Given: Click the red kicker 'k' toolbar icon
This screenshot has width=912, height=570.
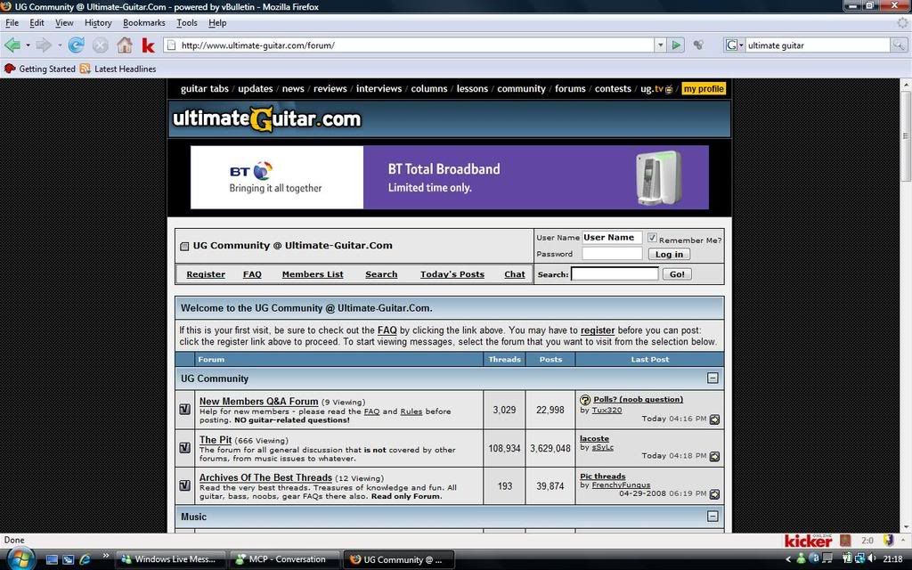Looking at the screenshot, I should point(149,45).
